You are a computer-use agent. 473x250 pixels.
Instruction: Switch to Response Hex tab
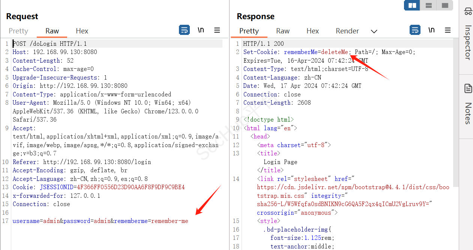312,31
